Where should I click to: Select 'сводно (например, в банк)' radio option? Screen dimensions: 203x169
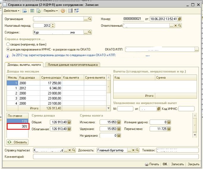click(x=8, y=44)
